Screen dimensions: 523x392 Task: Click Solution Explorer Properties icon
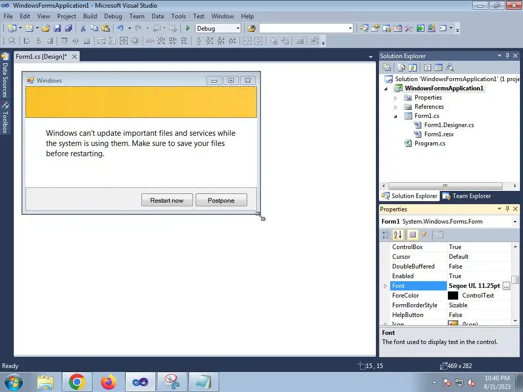[x=387, y=68]
